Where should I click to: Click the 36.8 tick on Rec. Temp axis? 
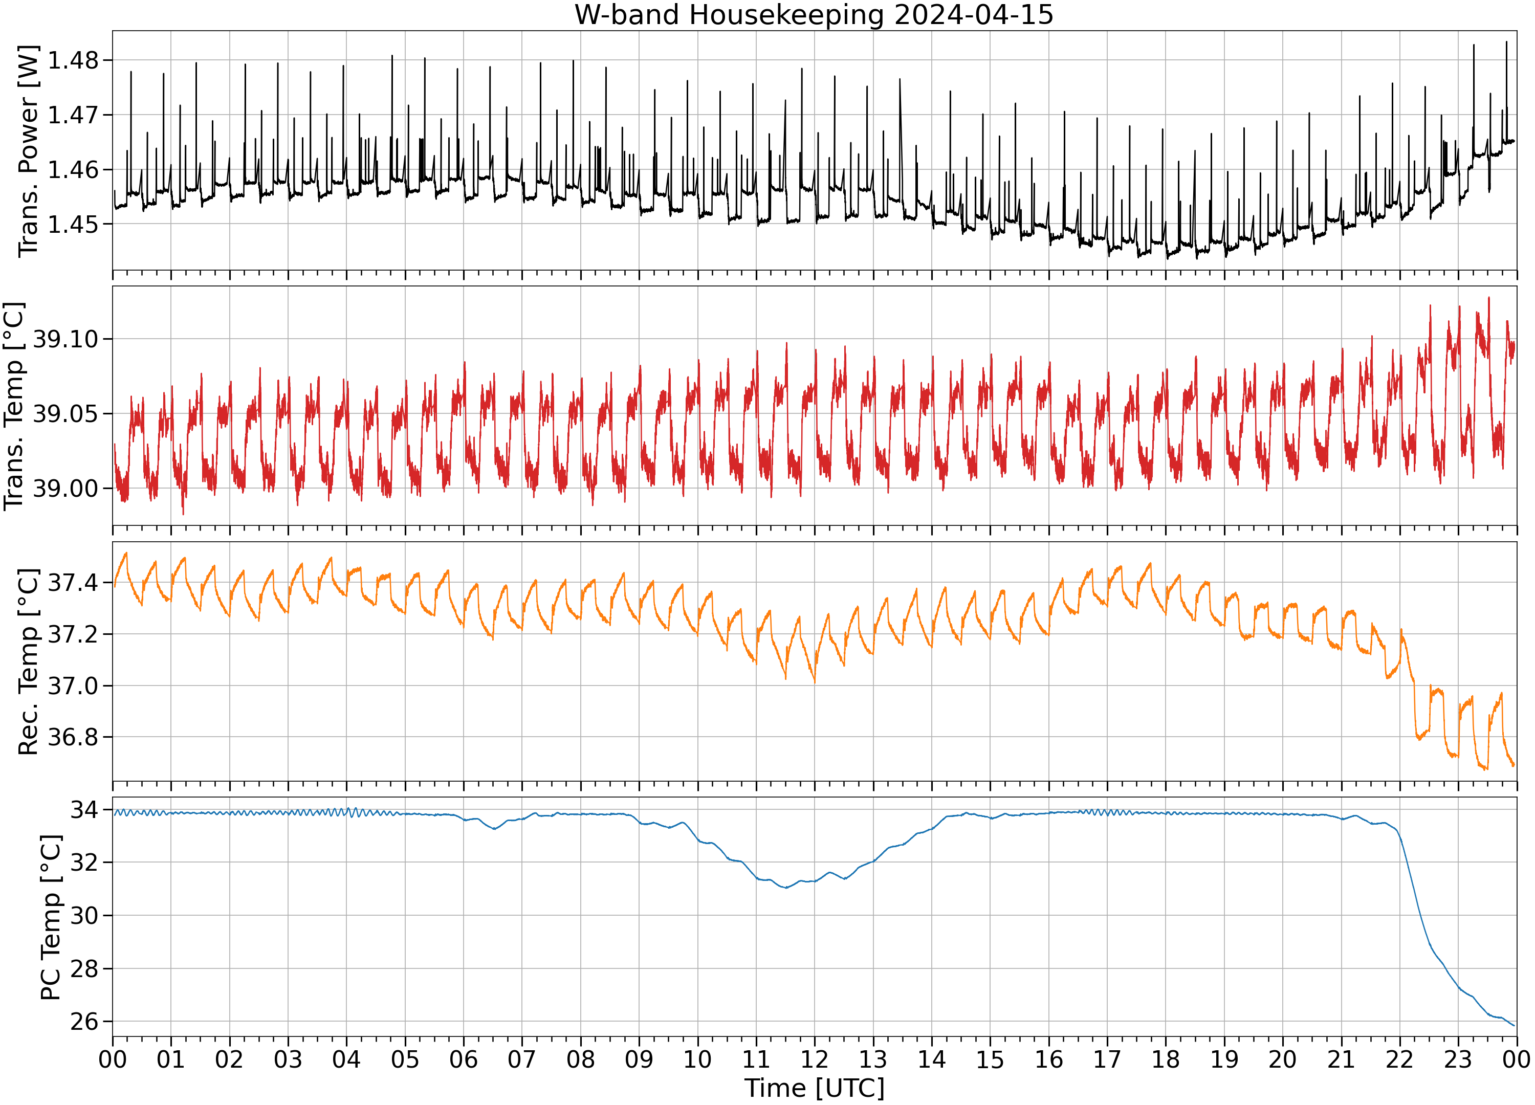pos(73,737)
